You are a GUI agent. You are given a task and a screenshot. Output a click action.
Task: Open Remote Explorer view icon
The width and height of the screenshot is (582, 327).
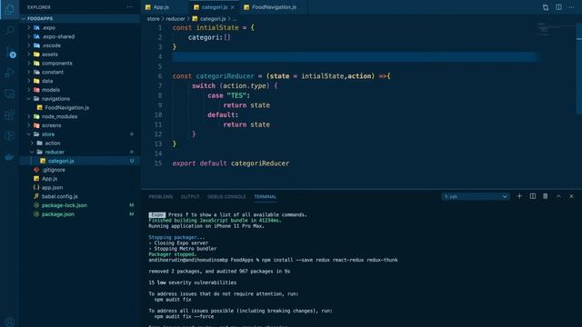[x=10, y=94]
